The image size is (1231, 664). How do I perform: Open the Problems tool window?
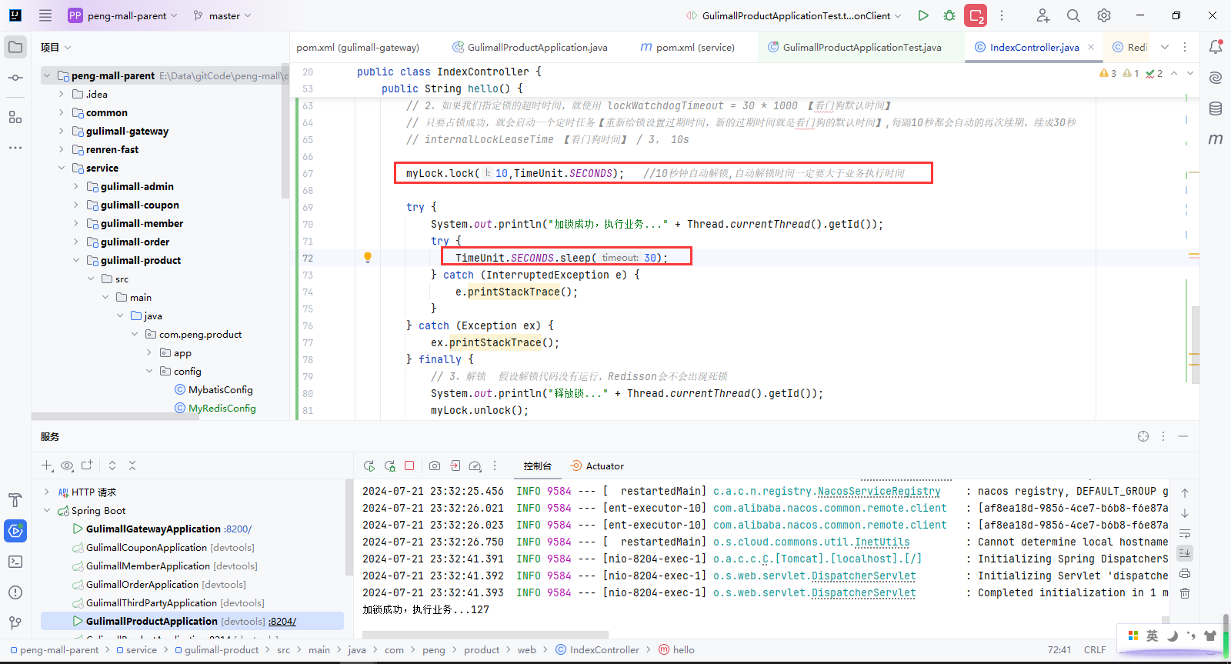(15, 592)
